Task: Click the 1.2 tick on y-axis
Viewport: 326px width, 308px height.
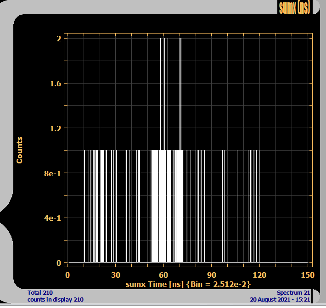Action: tap(55, 128)
